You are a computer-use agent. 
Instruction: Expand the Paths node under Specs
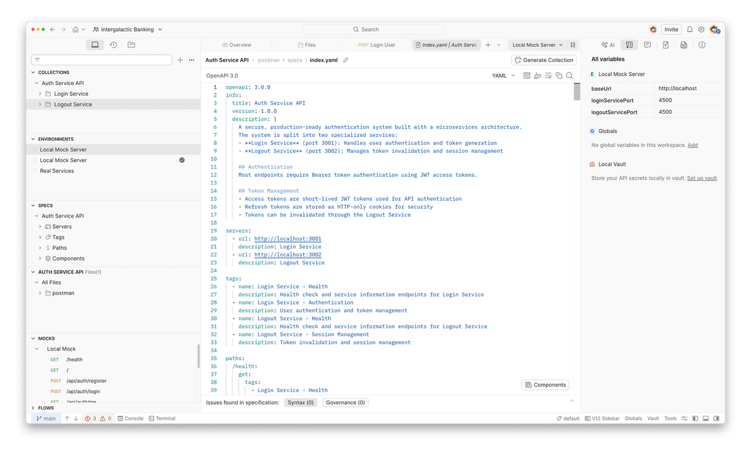pyautogui.click(x=40, y=248)
